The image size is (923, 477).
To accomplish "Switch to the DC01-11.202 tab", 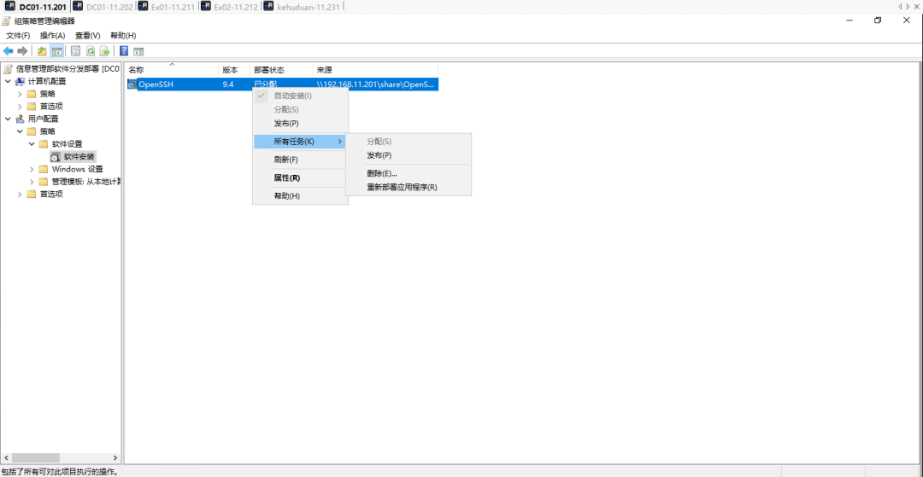I will tap(103, 7).
